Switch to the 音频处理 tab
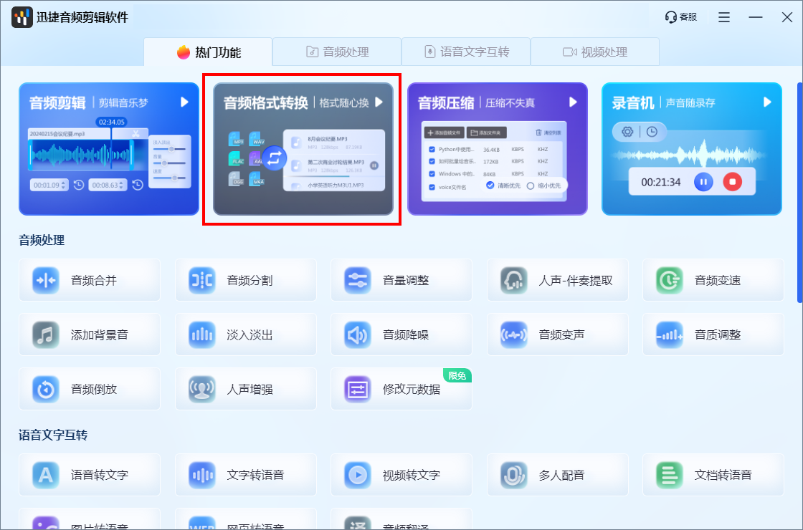This screenshot has height=530, width=803. tap(337, 52)
